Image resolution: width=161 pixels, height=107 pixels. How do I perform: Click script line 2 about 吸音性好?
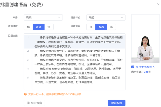coord(78,53)
